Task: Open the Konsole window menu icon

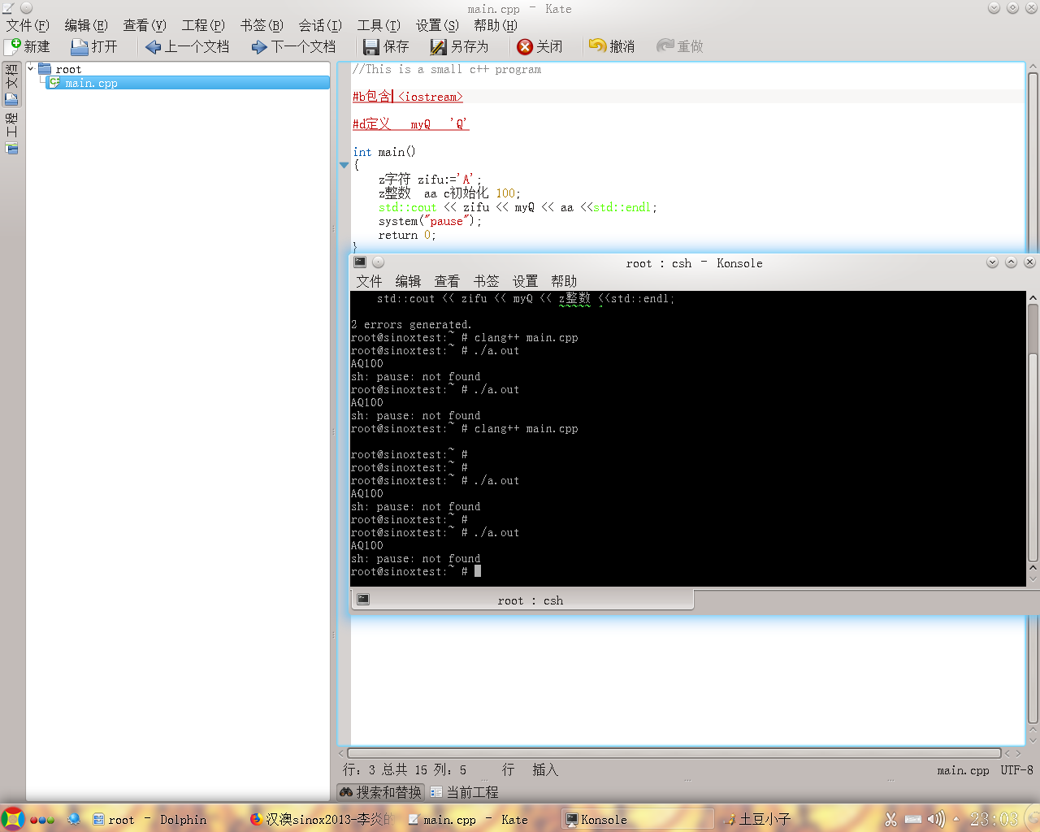Action: [360, 262]
